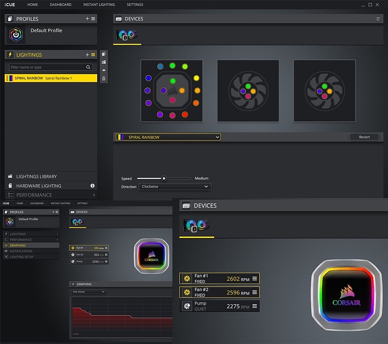This screenshot has width=388, height=344.
Task: Click the pump icon on the Pump QUIET row
Action: pos(187,306)
